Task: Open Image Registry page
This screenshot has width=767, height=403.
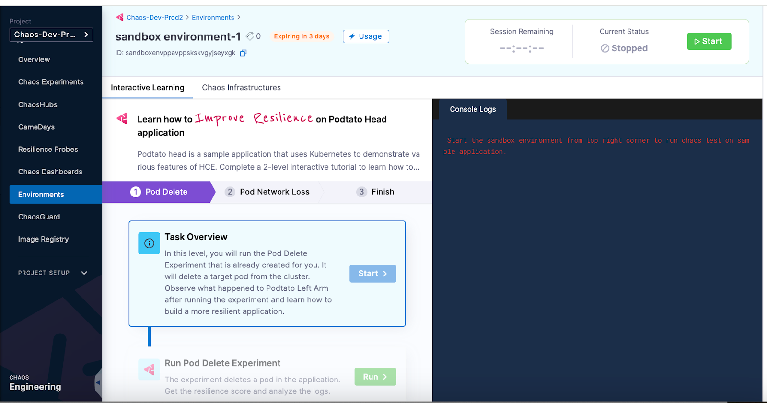Action: click(x=44, y=239)
